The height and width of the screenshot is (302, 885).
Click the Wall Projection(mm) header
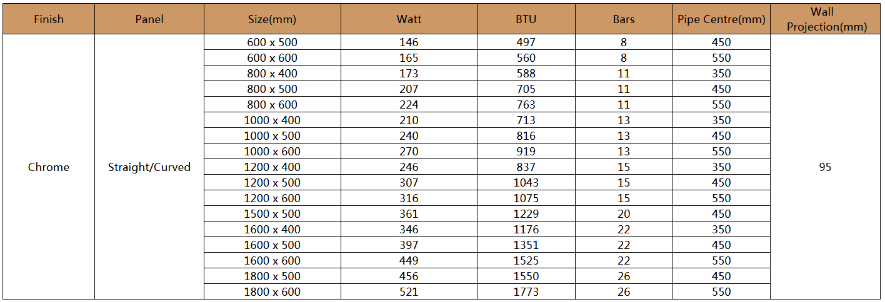(826, 19)
